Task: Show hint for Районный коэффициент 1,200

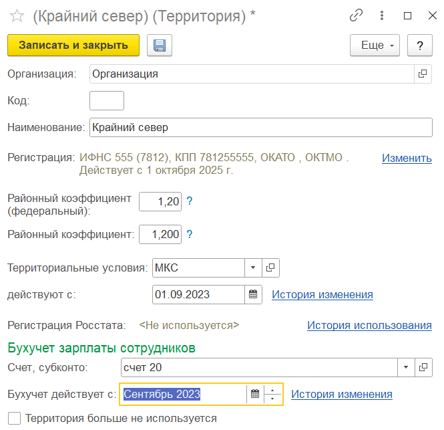Action: [190, 234]
